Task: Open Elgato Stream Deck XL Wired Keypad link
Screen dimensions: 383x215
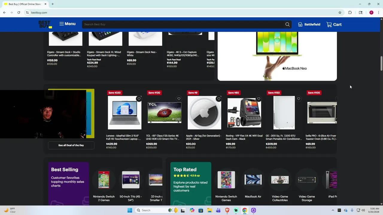Action: click(x=104, y=54)
